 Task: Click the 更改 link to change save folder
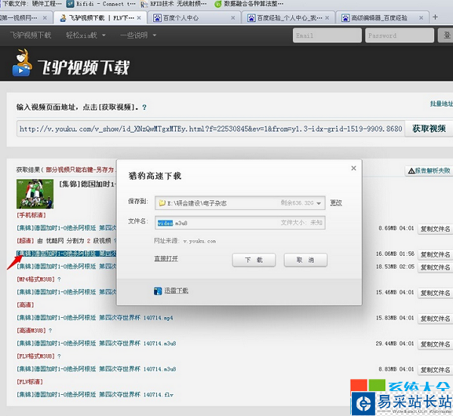pos(336,203)
